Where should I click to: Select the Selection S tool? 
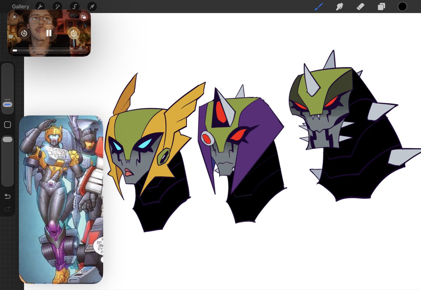pyautogui.click(x=74, y=7)
